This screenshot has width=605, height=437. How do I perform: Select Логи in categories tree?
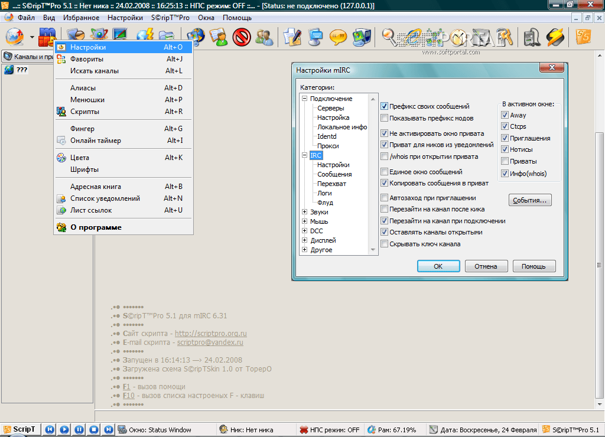(324, 193)
